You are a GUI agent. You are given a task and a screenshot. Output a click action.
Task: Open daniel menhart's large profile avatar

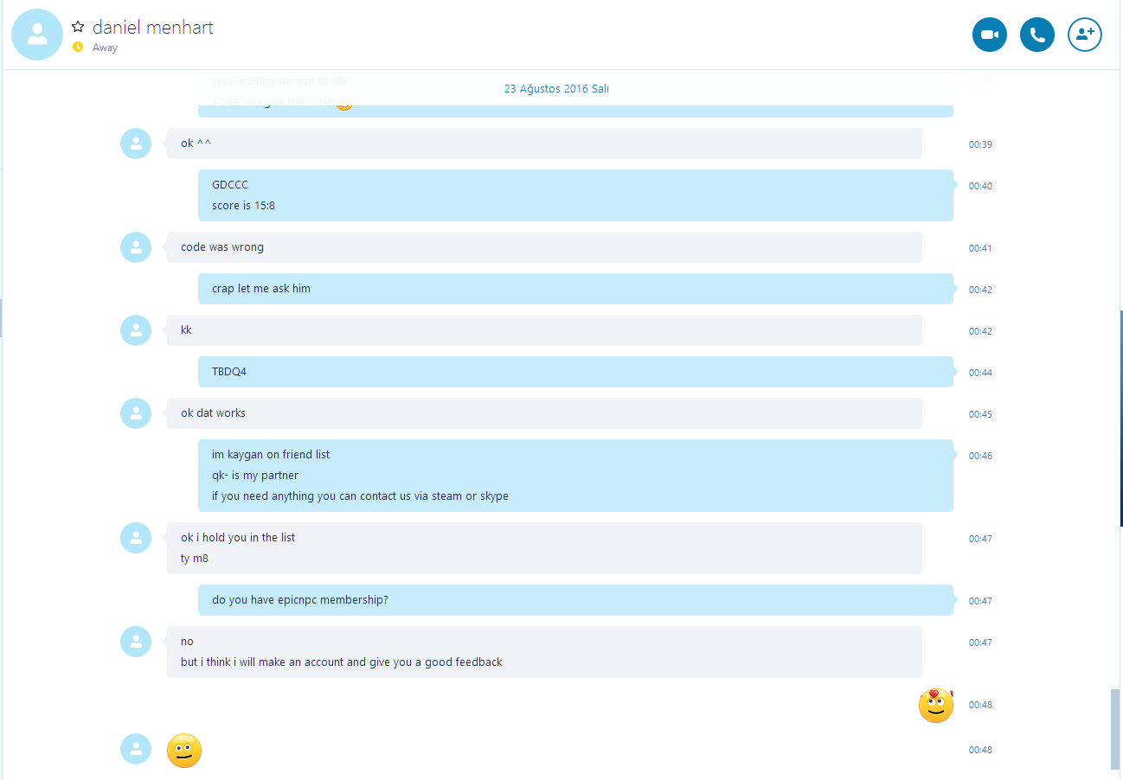pyautogui.click(x=37, y=35)
